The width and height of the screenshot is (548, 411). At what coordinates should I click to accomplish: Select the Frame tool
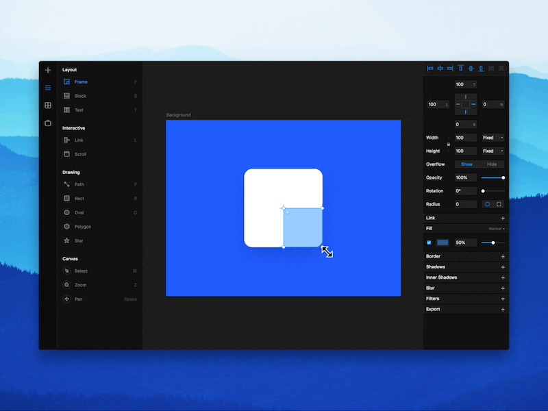tap(80, 82)
